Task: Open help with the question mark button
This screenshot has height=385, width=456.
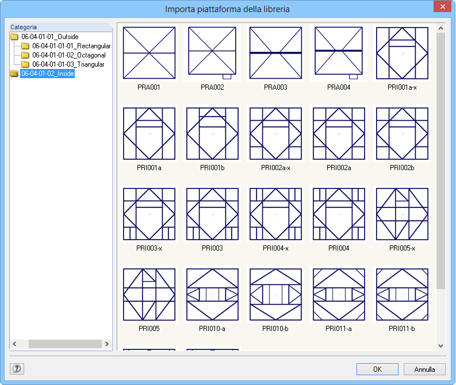Action: pos(17,369)
